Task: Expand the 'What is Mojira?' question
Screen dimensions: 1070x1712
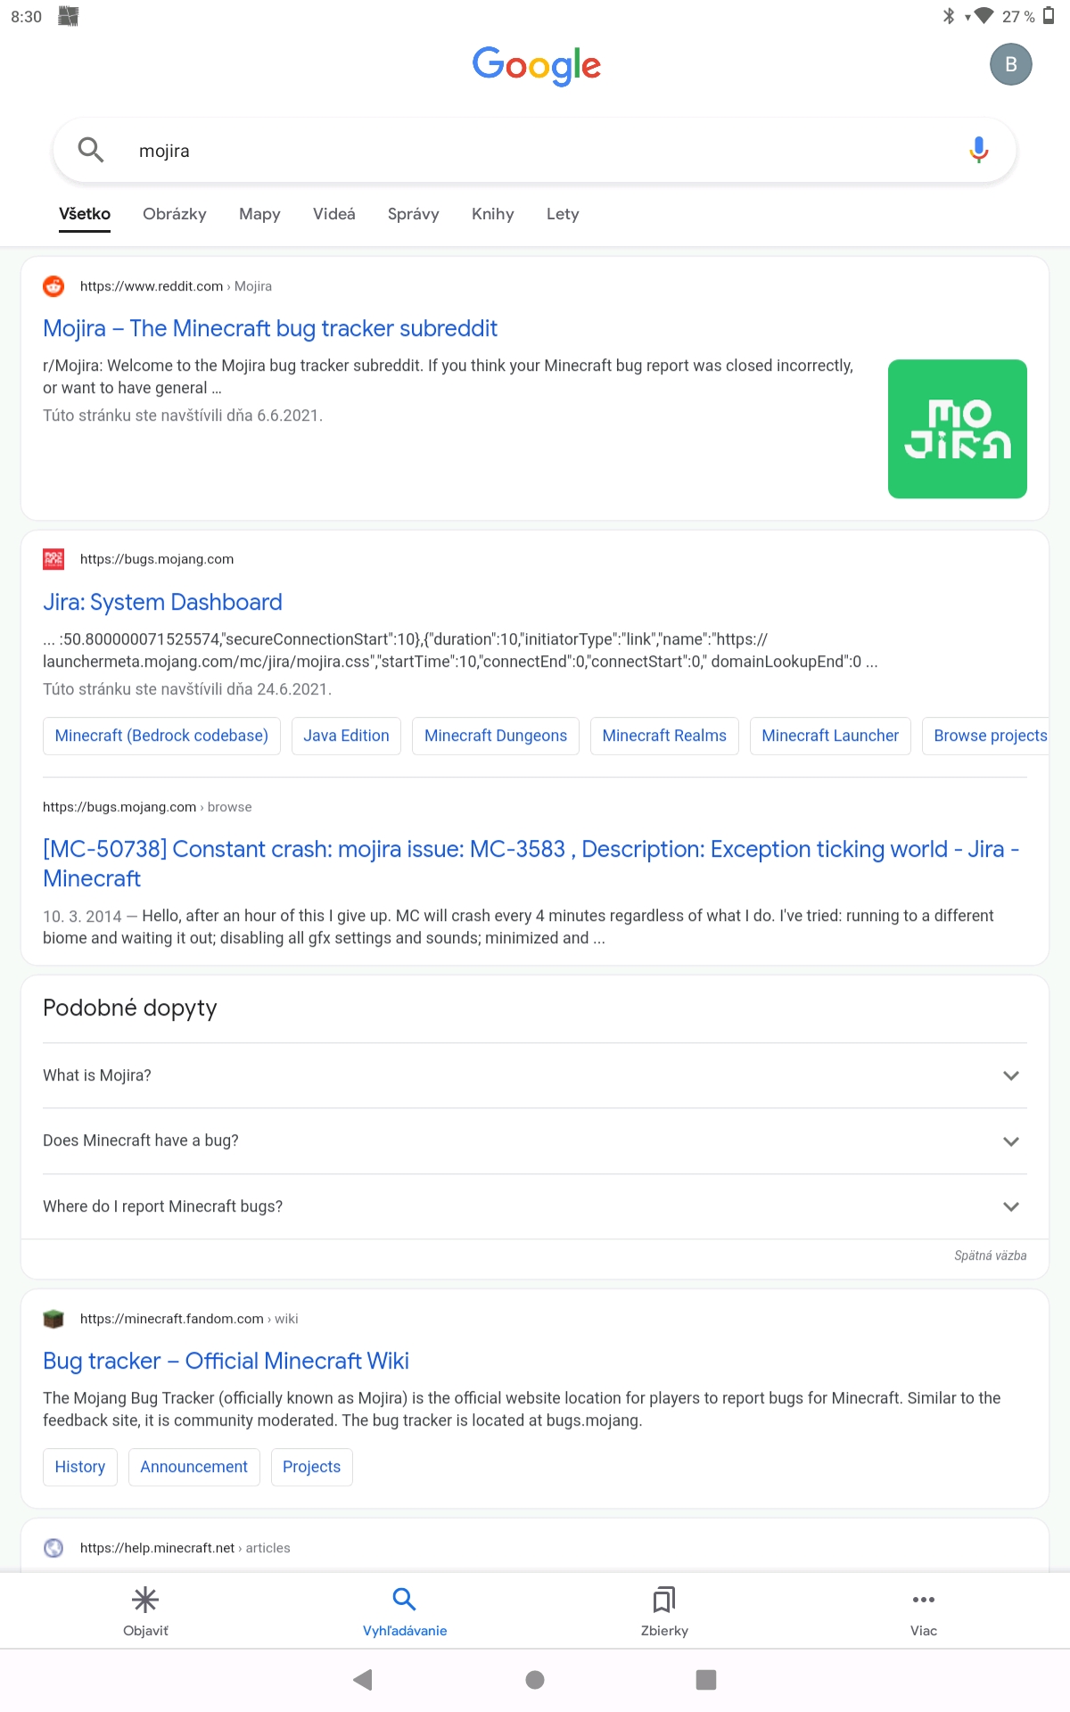Action: tap(535, 1075)
